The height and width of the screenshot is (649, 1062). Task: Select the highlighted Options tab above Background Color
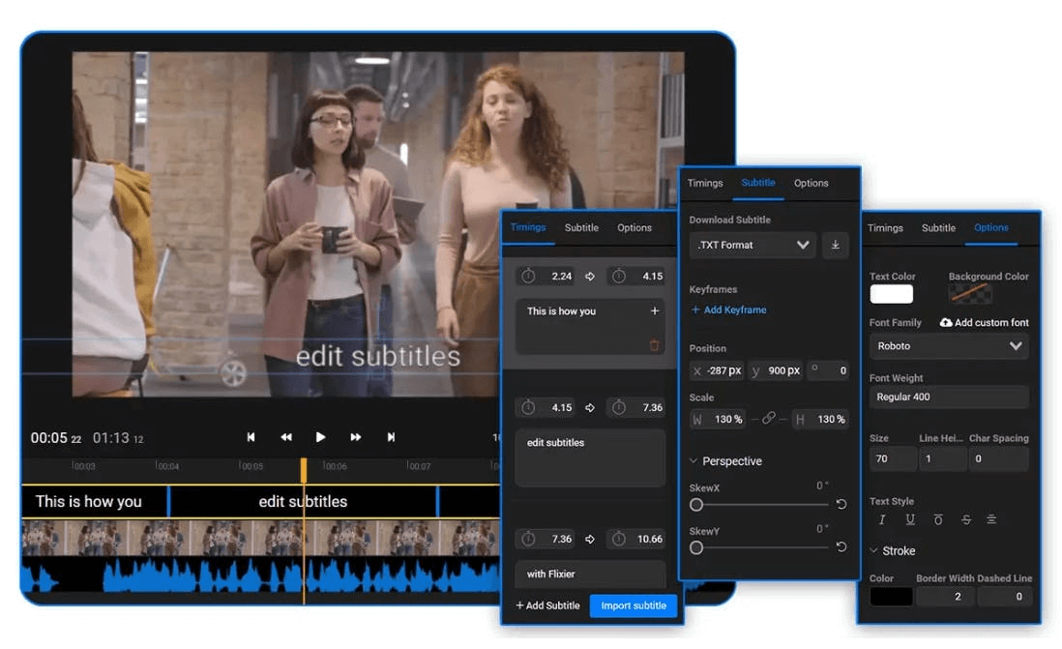(991, 227)
